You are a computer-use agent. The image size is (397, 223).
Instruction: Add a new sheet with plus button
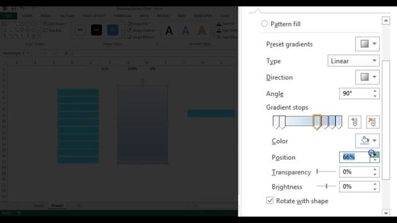point(78,206)
